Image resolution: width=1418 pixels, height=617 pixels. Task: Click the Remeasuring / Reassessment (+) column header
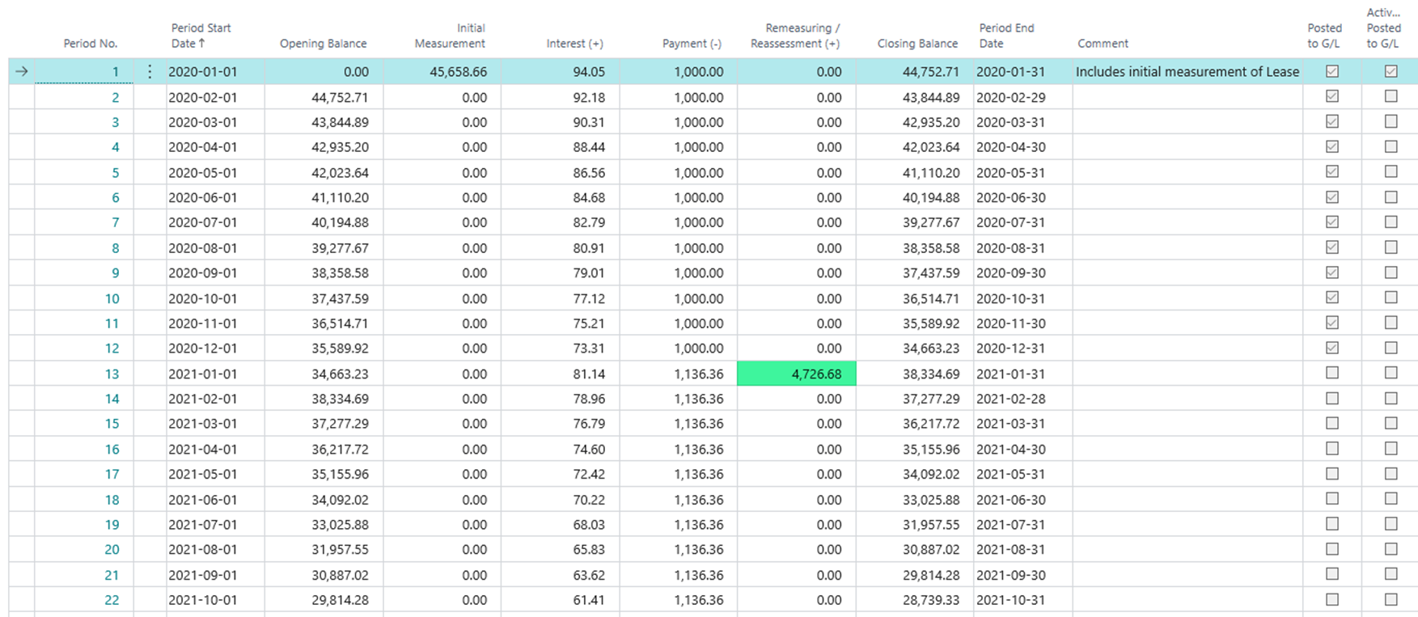[x=796, y=36]
